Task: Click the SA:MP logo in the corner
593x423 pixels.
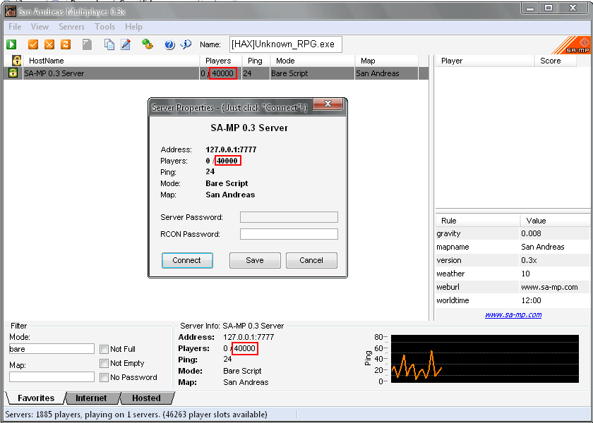Action: (573, 45)
